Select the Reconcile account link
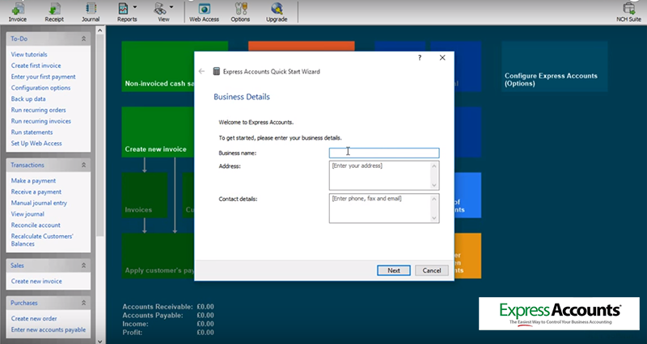The width and height of the screenshot is (647, 344). (x=36, y=225)
